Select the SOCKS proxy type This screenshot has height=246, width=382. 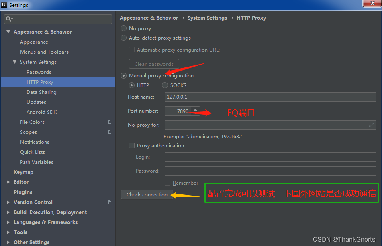point(165,85)
